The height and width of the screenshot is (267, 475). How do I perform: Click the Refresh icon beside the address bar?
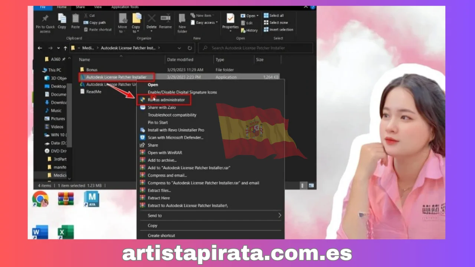coord(190,48)
